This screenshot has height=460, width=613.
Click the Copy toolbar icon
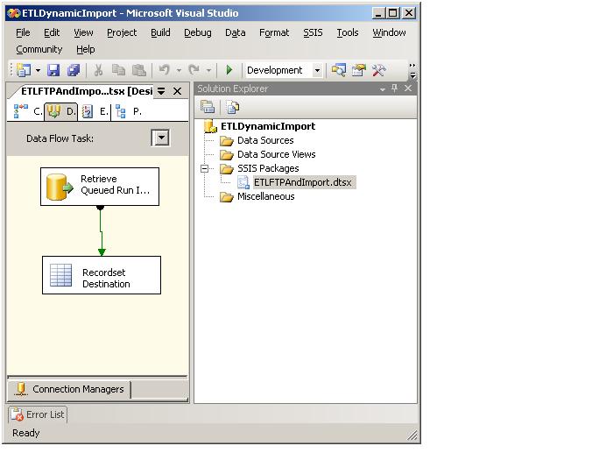coord(118,70)
